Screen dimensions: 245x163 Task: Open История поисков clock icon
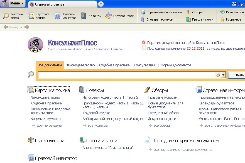(x=222, y=12)
